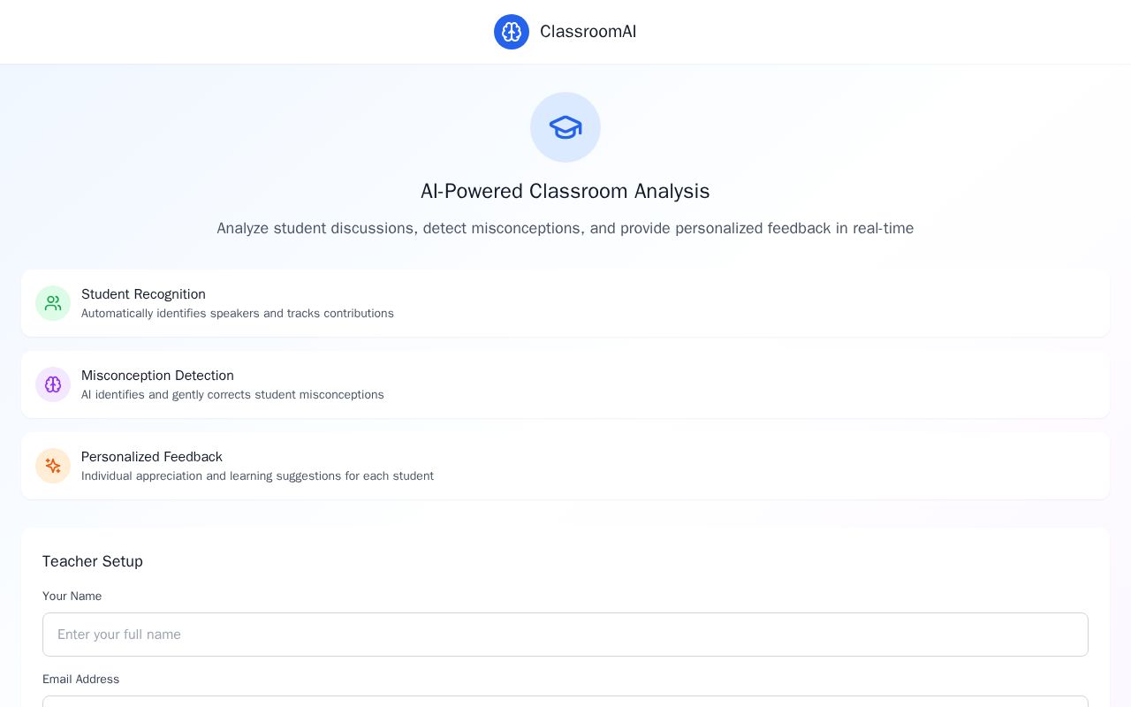Screen dimensions: 1131x707
Task: Click the Email Address label
Action: (81, 680)
